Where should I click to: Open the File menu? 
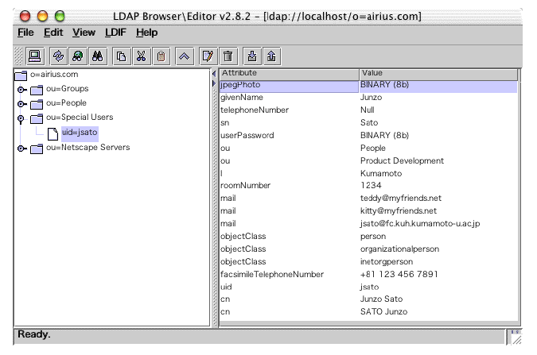[x=25, y=33]
